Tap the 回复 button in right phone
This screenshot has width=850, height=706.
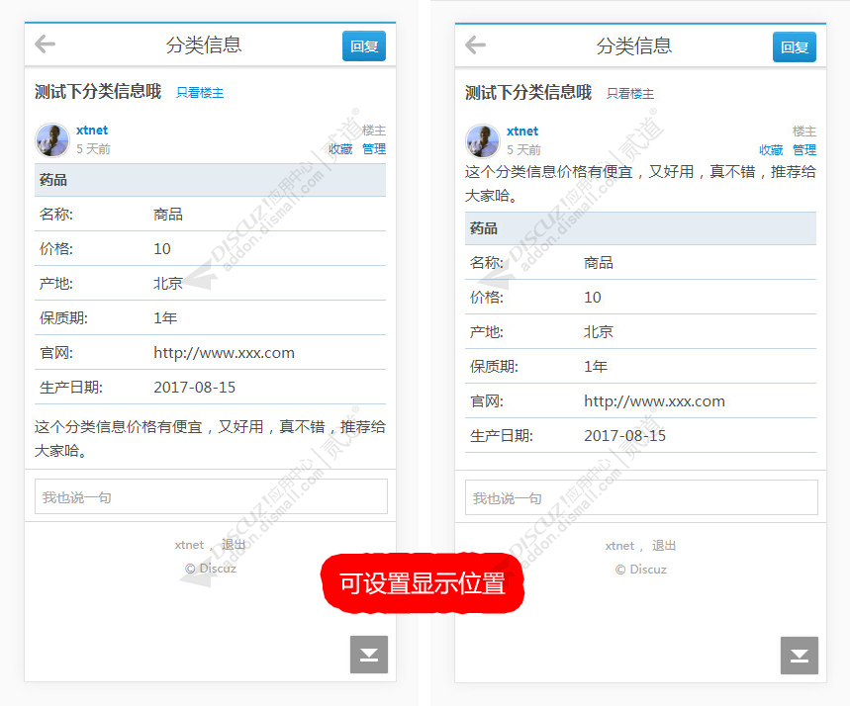(795, 47)
